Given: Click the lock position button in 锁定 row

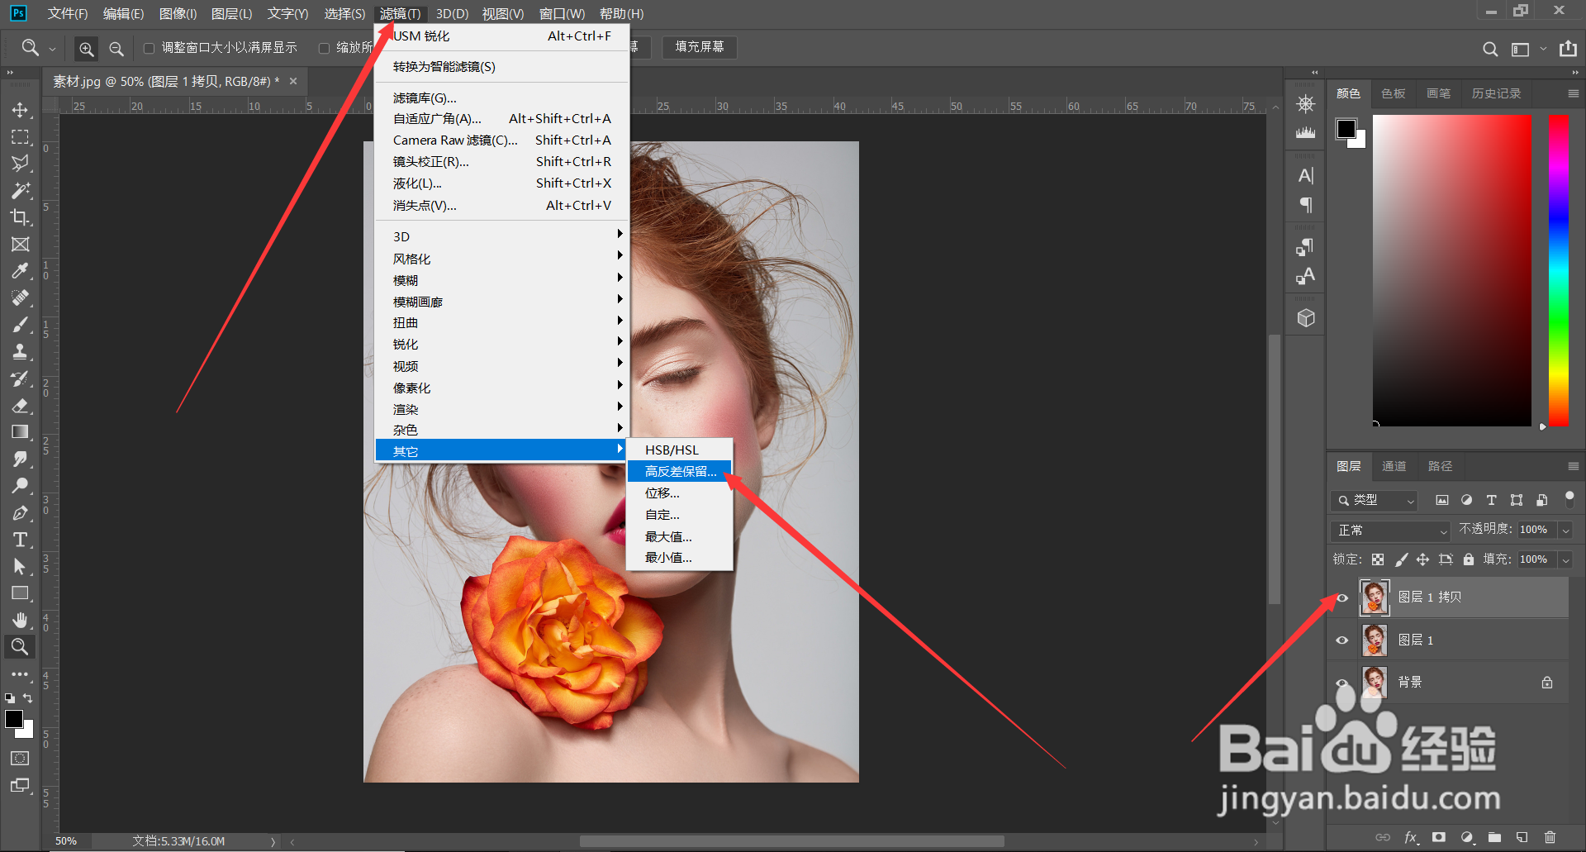Looking at the screenshot, I should click(x=1423, y=559).
